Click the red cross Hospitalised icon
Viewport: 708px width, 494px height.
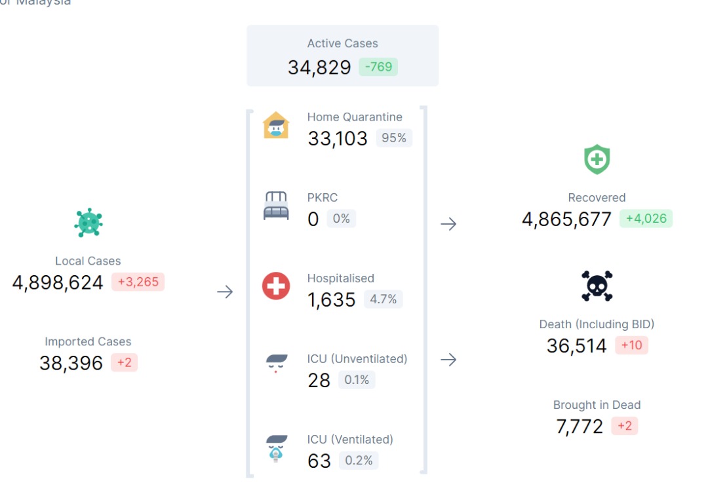click(x=276, y=286)
